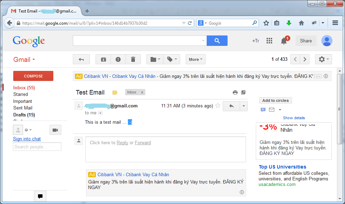Viewport: 345px width, 204px height.
Task: Click the email contact envelope icon
Action: coord(272,109)
